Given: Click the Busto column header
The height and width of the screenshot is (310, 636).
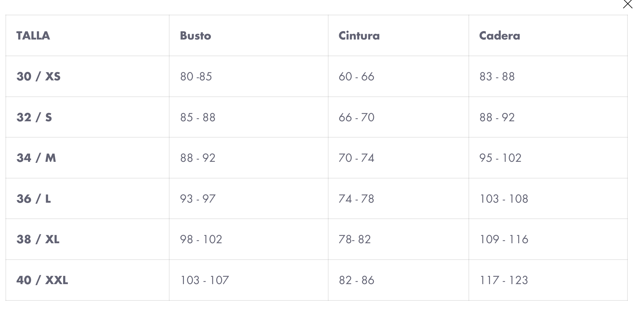Looking at the screenshot, I should point(196,35).
